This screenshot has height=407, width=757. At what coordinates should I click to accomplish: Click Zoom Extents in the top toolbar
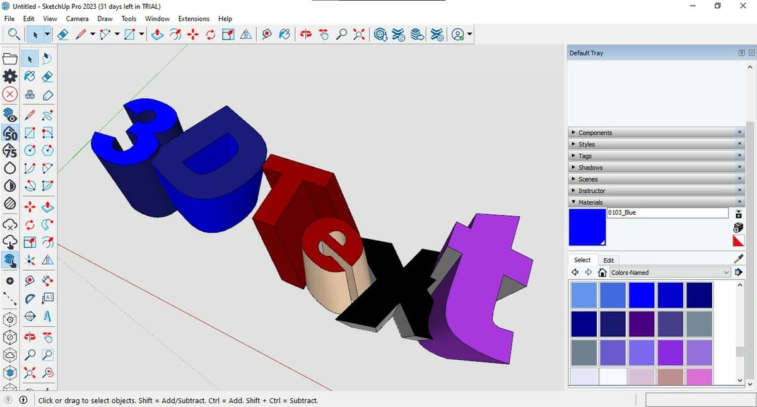pyautogui.click(x=359, y=35)
